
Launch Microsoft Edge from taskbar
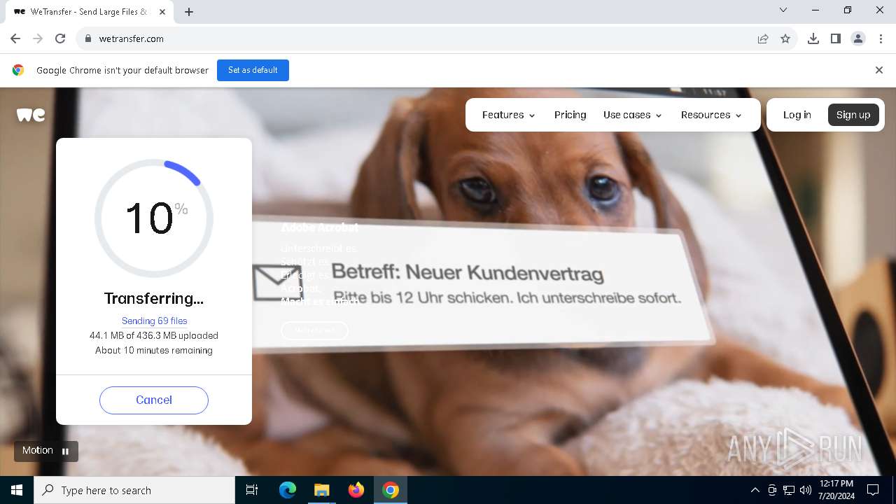(x=288, y=490)
